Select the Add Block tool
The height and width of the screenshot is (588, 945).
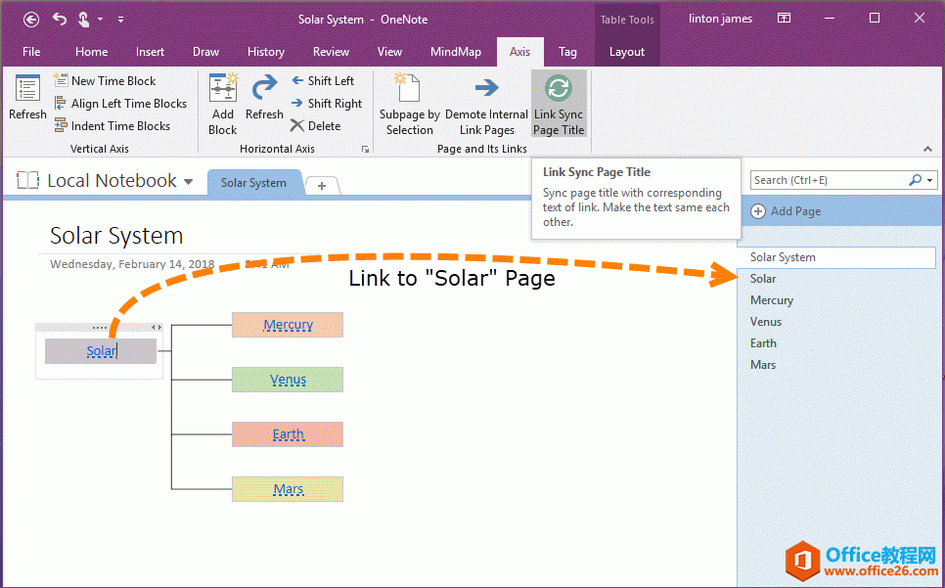click(222, 102)
